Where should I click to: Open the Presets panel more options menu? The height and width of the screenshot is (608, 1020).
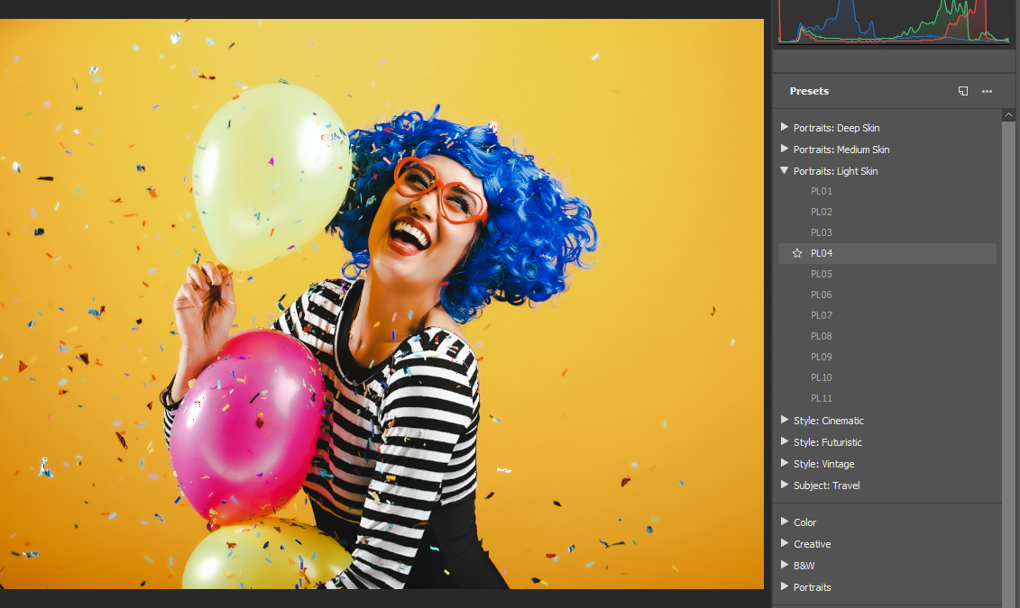coord(987,92)
